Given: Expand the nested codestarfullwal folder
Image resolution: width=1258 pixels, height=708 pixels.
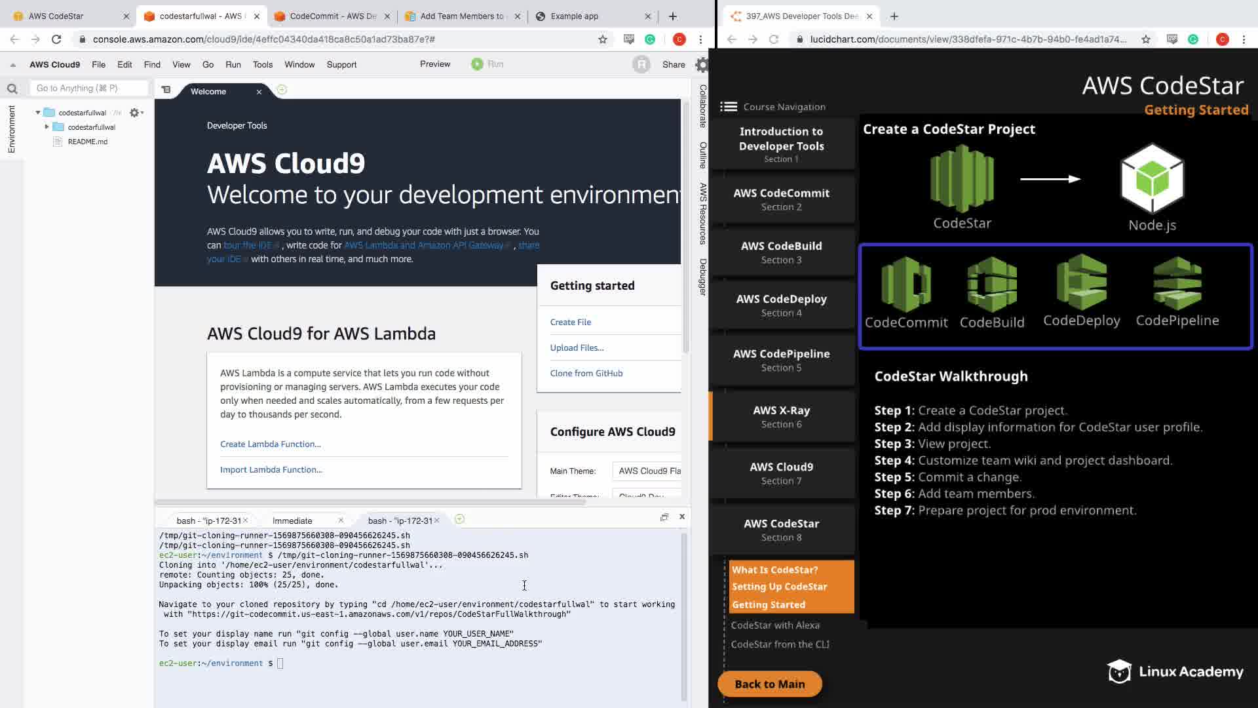Looking at the screenshot, I should point(47,127).
